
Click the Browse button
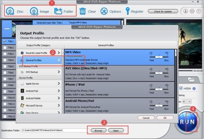point(98,130)
